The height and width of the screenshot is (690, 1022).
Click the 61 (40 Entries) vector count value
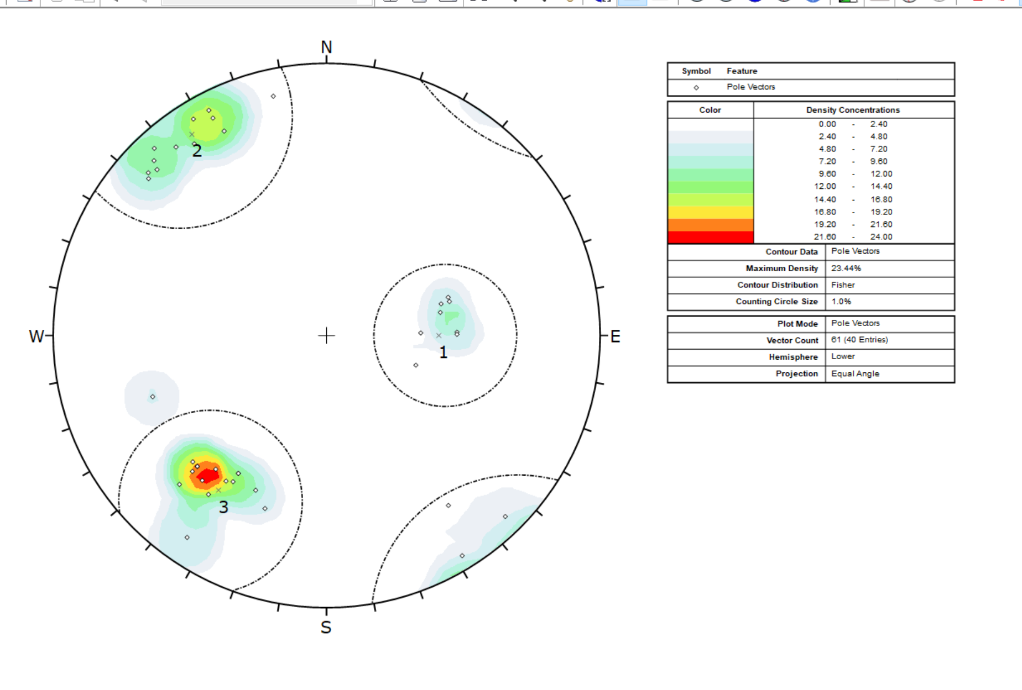(x=859, y=340)
